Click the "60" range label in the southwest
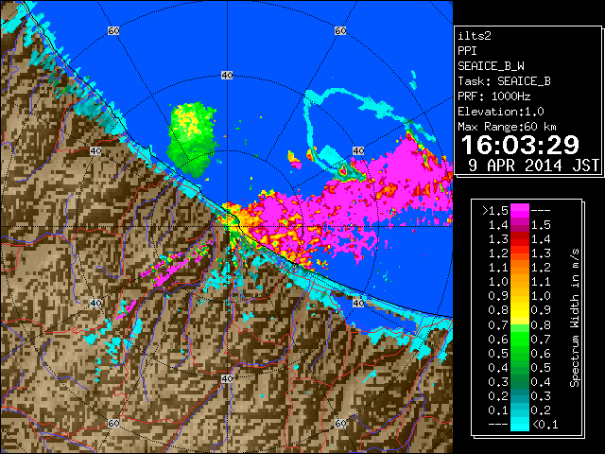This screenshot has width=605, height=454. point(113,424)
